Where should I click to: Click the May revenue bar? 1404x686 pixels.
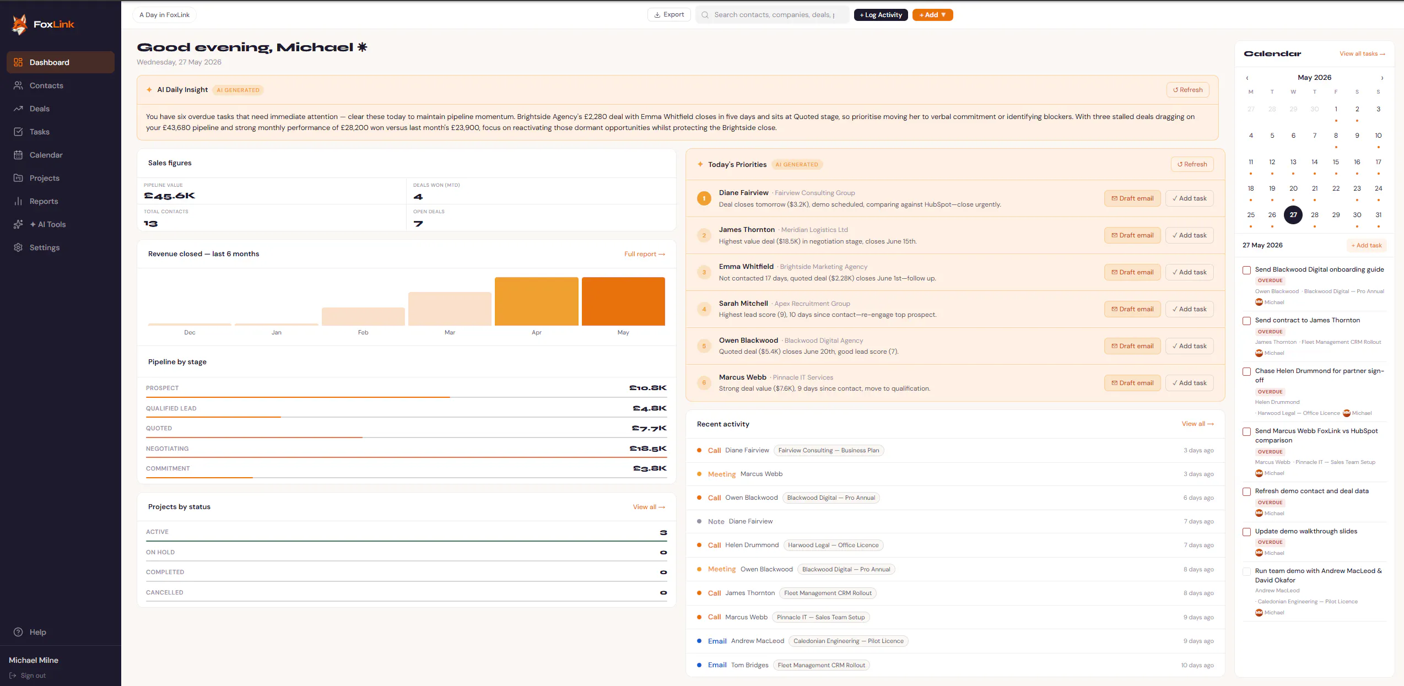(623, 301)
